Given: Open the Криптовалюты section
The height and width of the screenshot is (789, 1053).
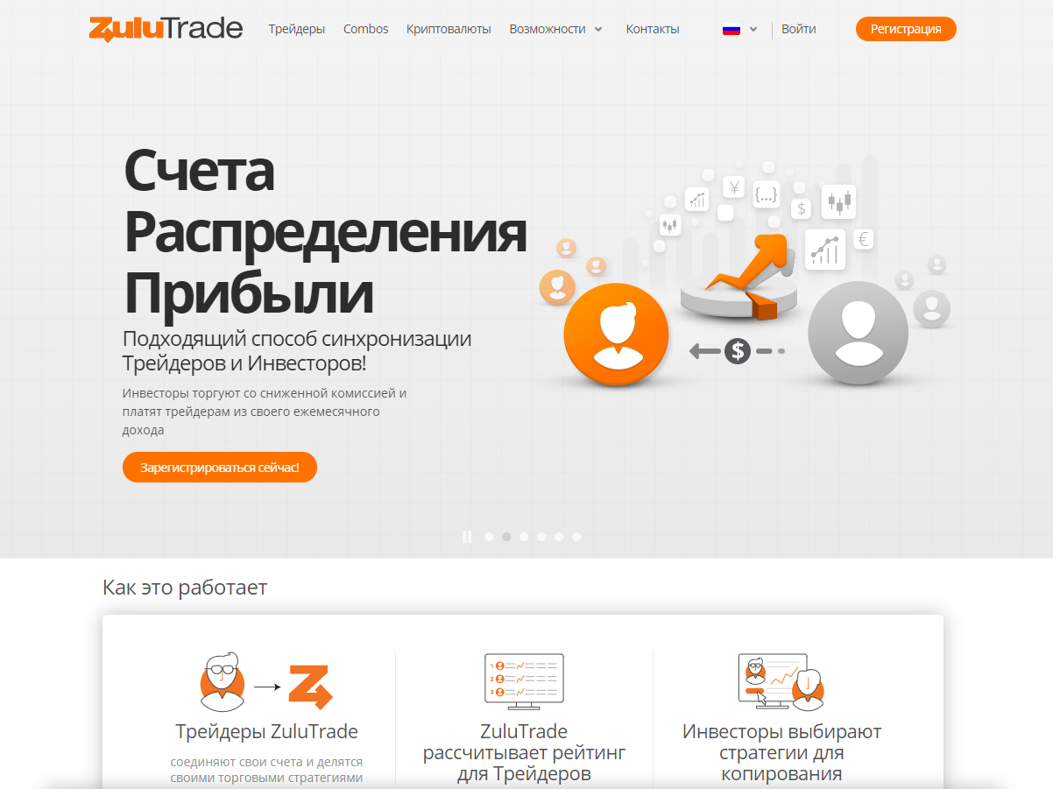Looking at the screenshot, I should pos(449,29).
